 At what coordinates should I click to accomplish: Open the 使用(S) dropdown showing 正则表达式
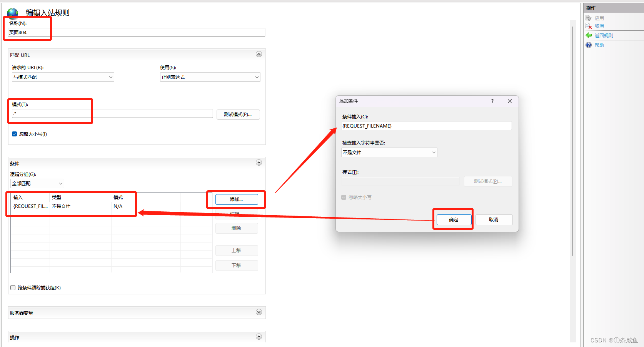pos(210,77)
